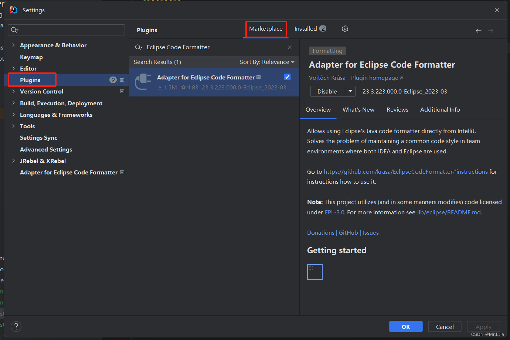Open the GitHub link beside Donations
Image resolution: width=510 pixels, height=340 pixels.
[348, 233]
